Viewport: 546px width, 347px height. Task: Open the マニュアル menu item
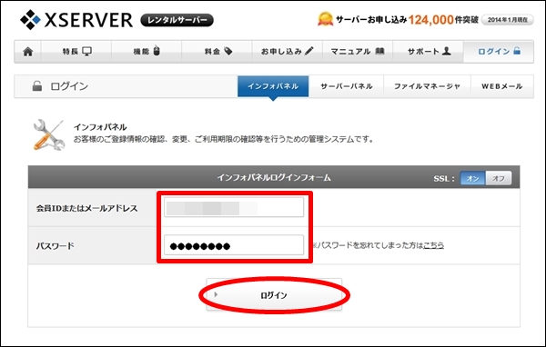coord(358,52)
